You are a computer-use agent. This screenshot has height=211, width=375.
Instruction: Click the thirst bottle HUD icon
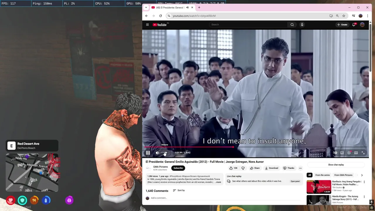pos(46,200)
